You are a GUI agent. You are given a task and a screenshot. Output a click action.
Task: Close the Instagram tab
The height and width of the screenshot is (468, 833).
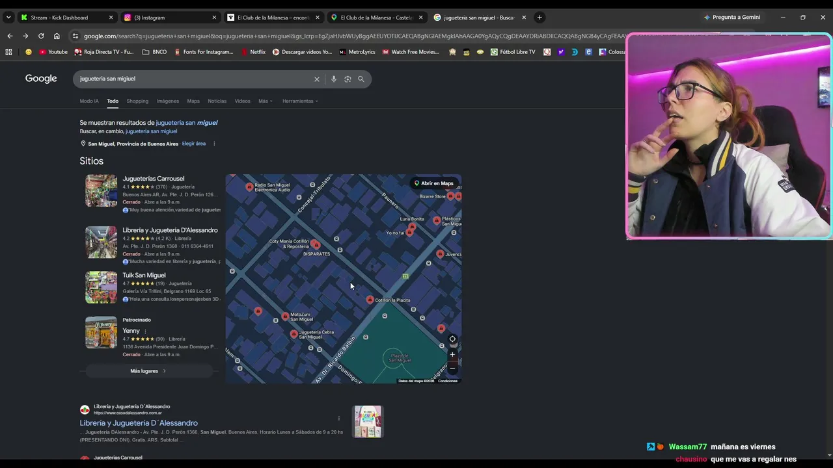[x=214, y=18]
